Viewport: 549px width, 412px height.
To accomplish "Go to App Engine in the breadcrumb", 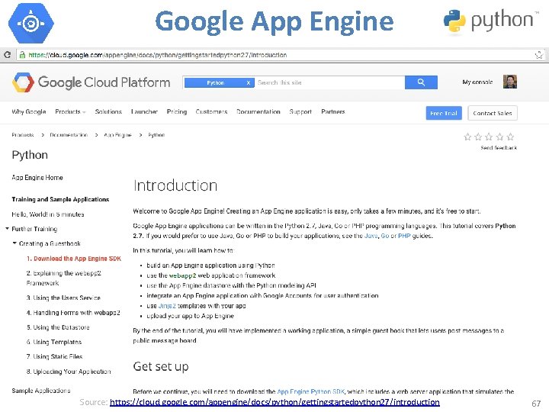I will [x=117, y=135].
